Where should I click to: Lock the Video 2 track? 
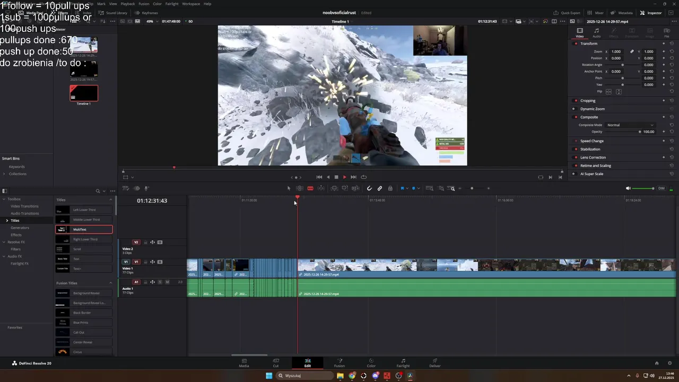pos(145,242)
